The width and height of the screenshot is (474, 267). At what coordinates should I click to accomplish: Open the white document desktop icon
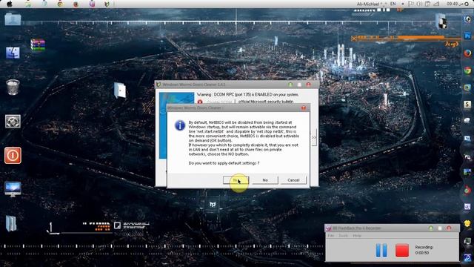pos(120,90)
